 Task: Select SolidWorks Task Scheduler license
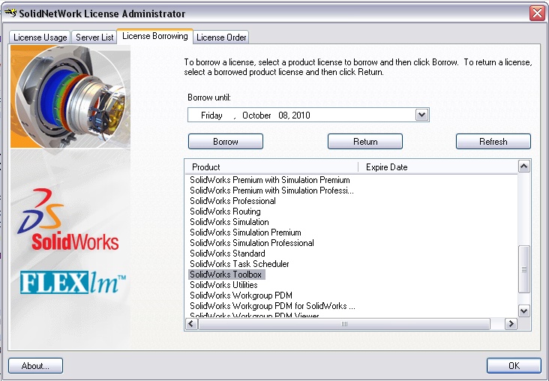click(x=239, y=264)
